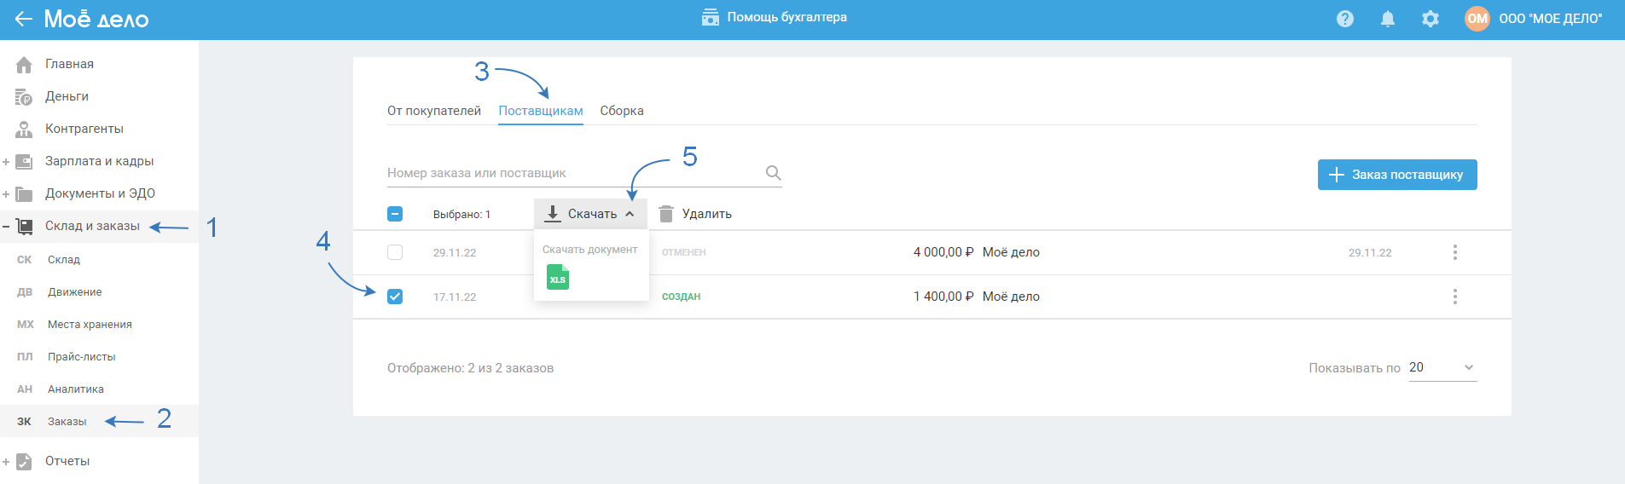Switch to the От покупателей tab
This screenshot has width=1625, height=484.
click(434, 111)
